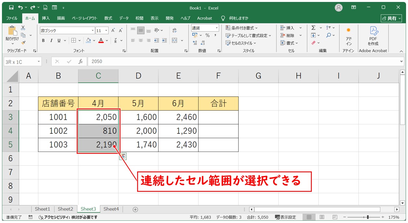The image size is (408, 223).
Task: Open the 挿入 ribbon tab
Action: point(46,18)
